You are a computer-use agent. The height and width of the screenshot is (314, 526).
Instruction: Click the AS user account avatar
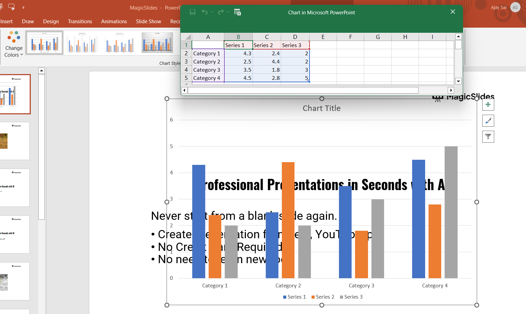(x=515, y=8)
